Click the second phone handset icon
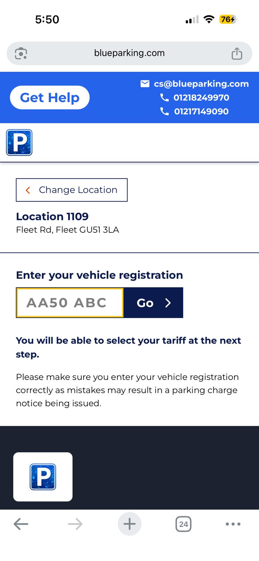This screenshot has height=561, width=259. click(x=164, y=111)
